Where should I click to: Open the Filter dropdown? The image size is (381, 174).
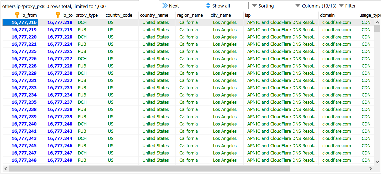[x=347, y=6]
